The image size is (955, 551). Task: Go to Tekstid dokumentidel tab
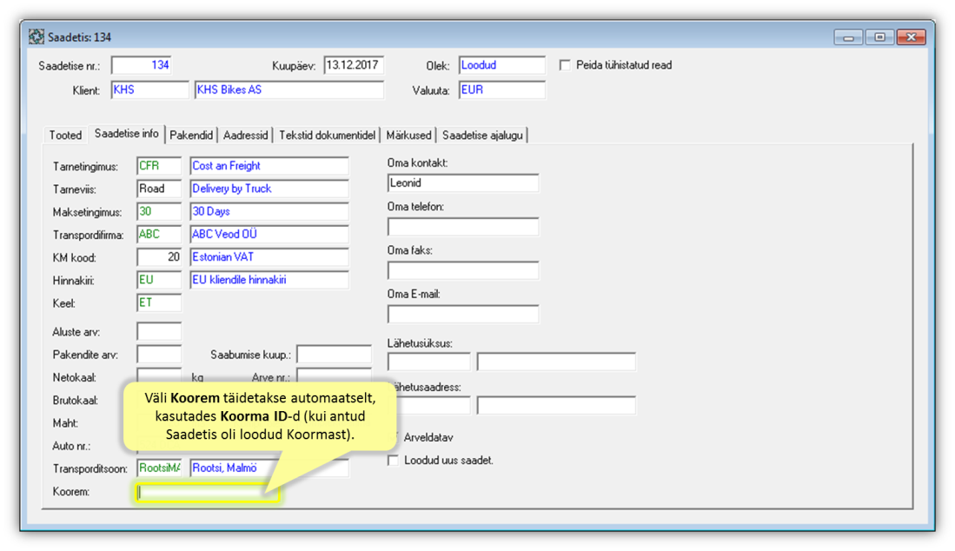coord(327,136)
